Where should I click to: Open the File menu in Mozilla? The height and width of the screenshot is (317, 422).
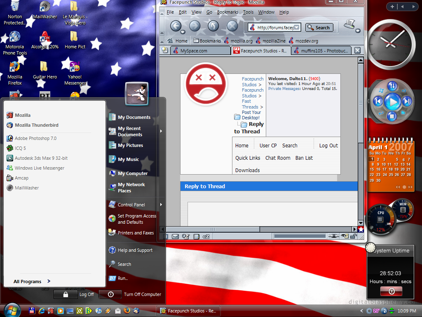170,12
